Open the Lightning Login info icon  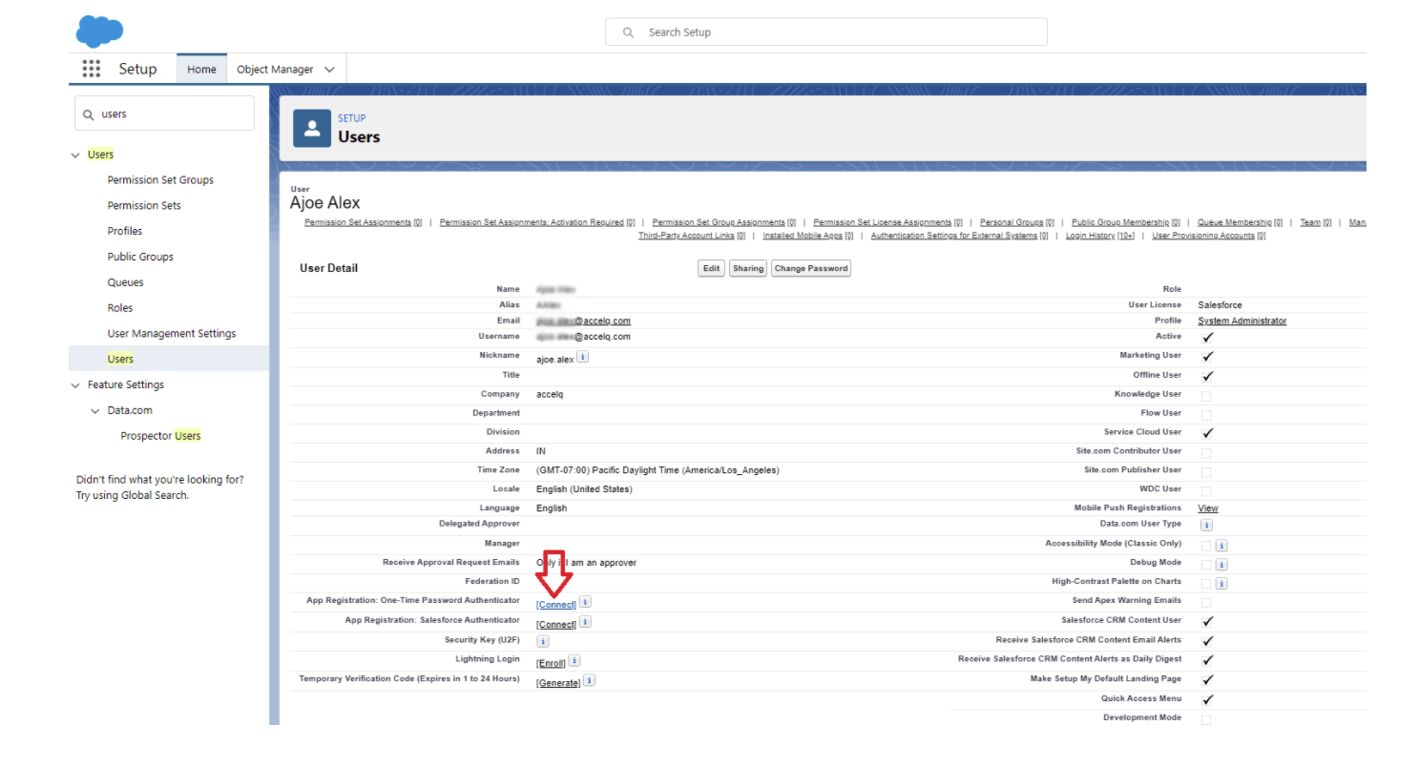point(575,660)
